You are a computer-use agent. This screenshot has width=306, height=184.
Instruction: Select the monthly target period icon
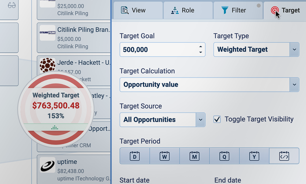[195, 156]
